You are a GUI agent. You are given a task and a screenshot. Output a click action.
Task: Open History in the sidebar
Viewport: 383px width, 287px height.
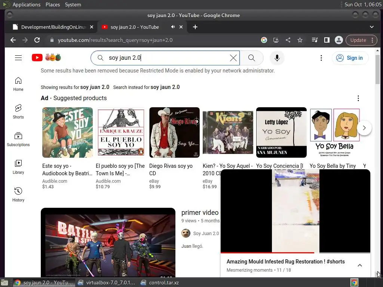pos(18,195)
